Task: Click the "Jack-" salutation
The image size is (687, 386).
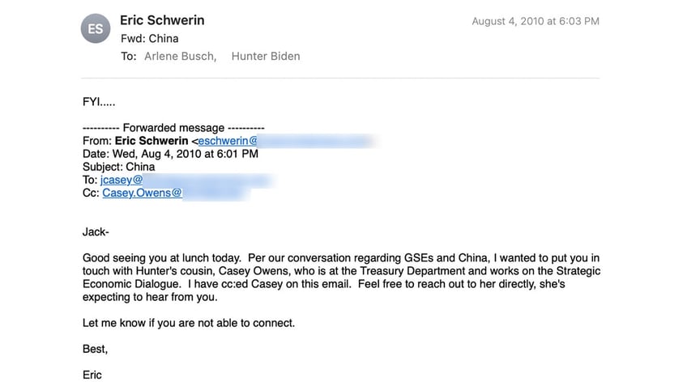Action: [x=96, y=231]
